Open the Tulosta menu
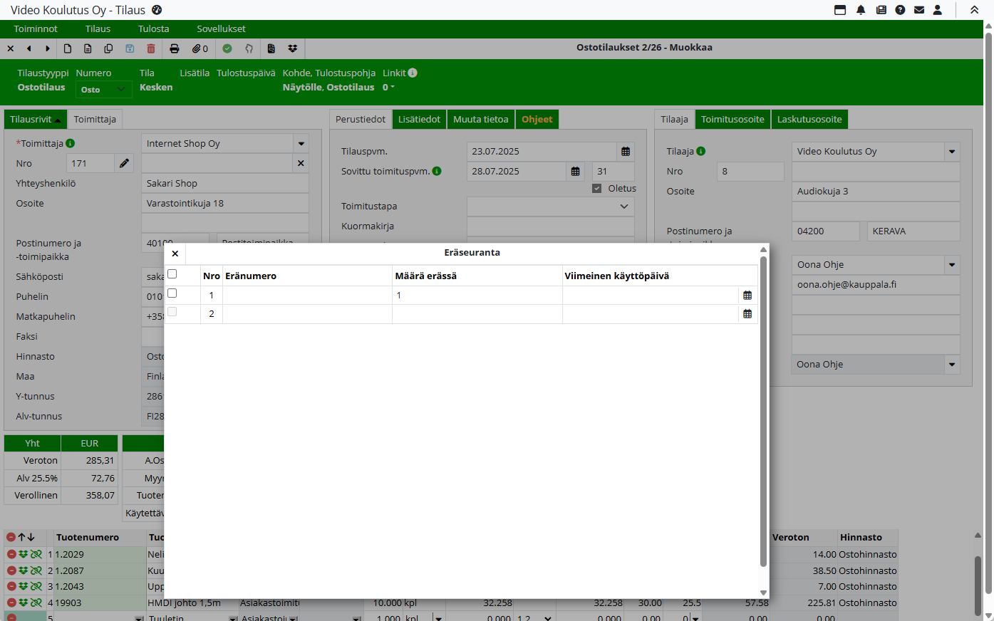The width and height of the screenshot is (994, 621). (x=153, y=29)
